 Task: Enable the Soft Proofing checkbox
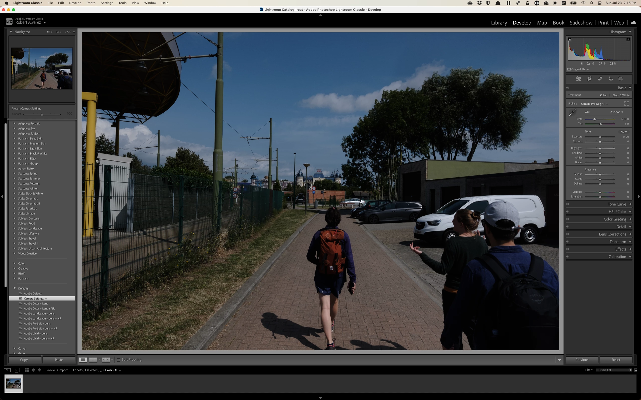[x=118, y=360]
